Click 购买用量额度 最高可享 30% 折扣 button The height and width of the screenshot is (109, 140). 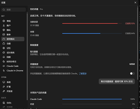pyautogui.click(x=117, y=81)
